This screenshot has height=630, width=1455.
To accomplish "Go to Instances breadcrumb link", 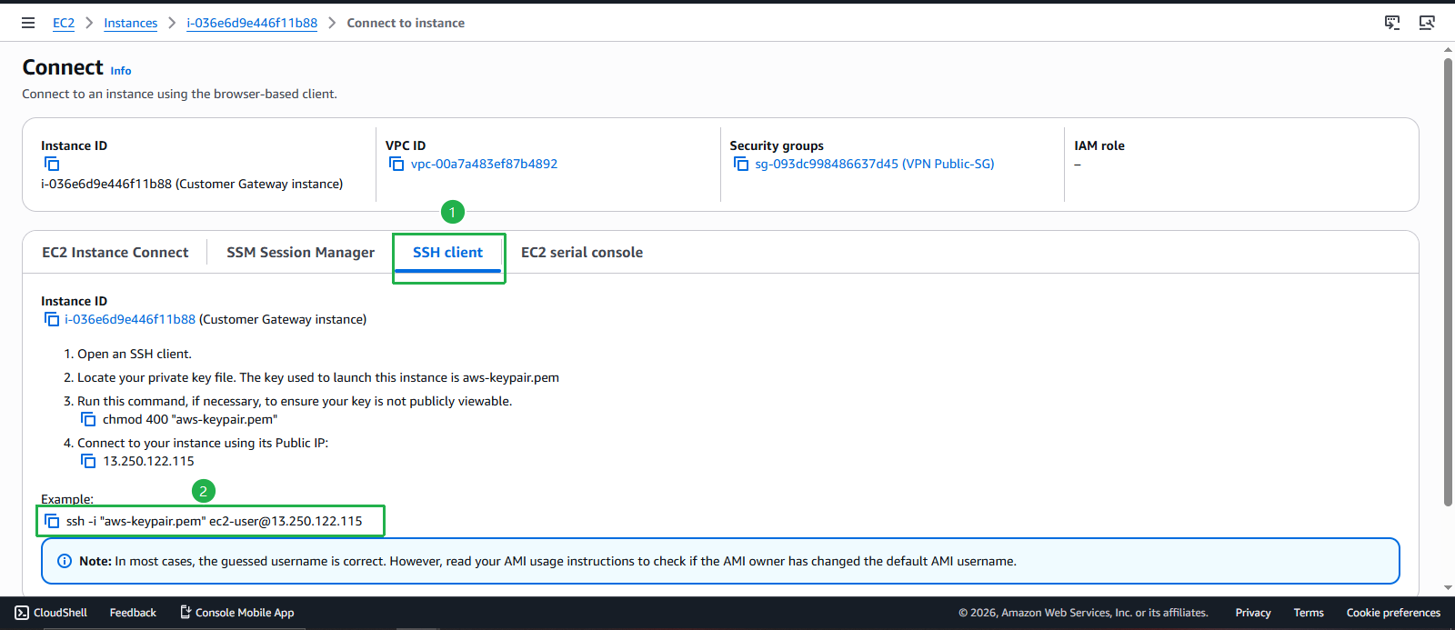I will click(x=130, y=23).
